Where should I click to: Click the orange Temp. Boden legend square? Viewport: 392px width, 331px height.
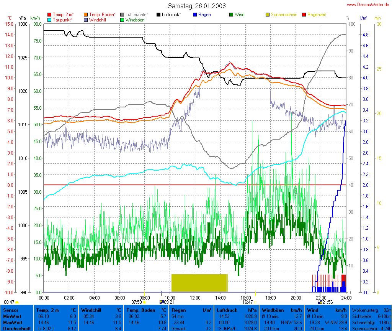point(86,15)
